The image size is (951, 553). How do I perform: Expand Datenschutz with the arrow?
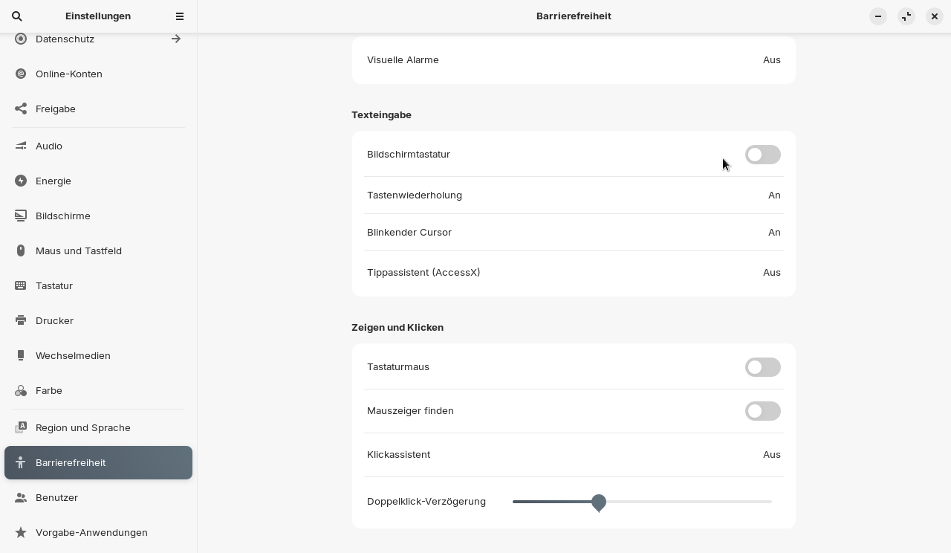[x=176, y=39]
